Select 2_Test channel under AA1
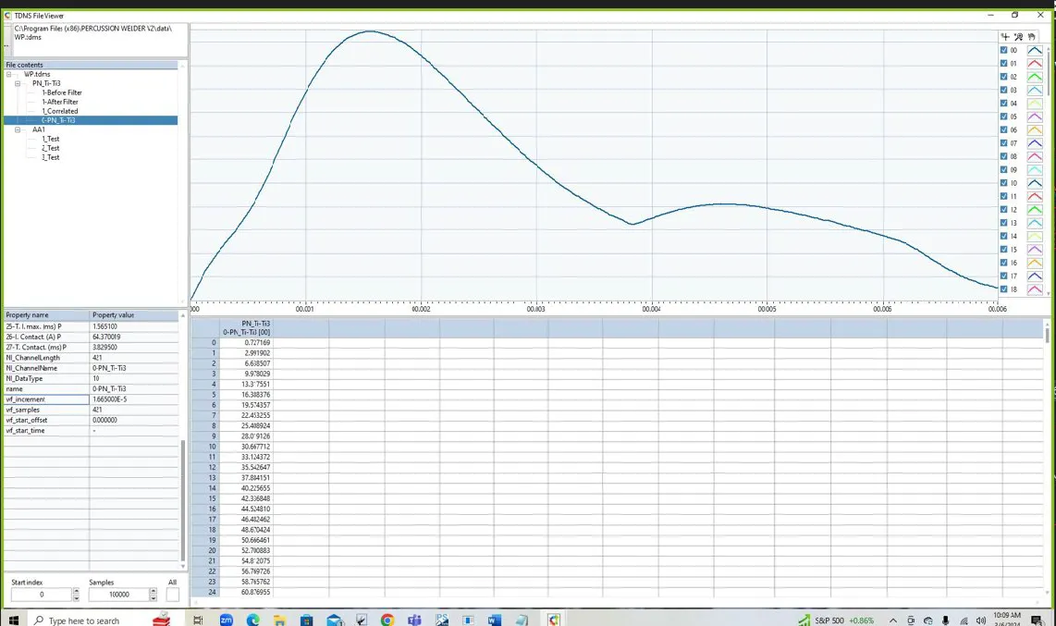 [51, 148]
